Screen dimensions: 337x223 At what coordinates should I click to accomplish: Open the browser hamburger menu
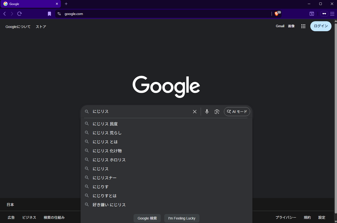(332, 14)
